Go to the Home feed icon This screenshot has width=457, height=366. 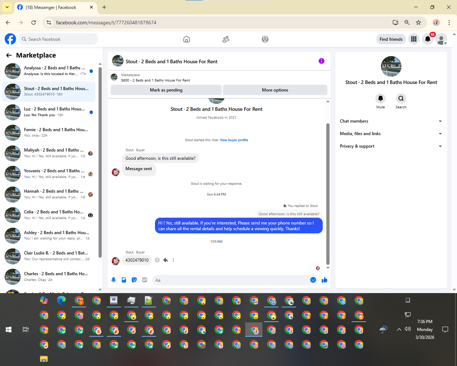click(x=186, y=39)
